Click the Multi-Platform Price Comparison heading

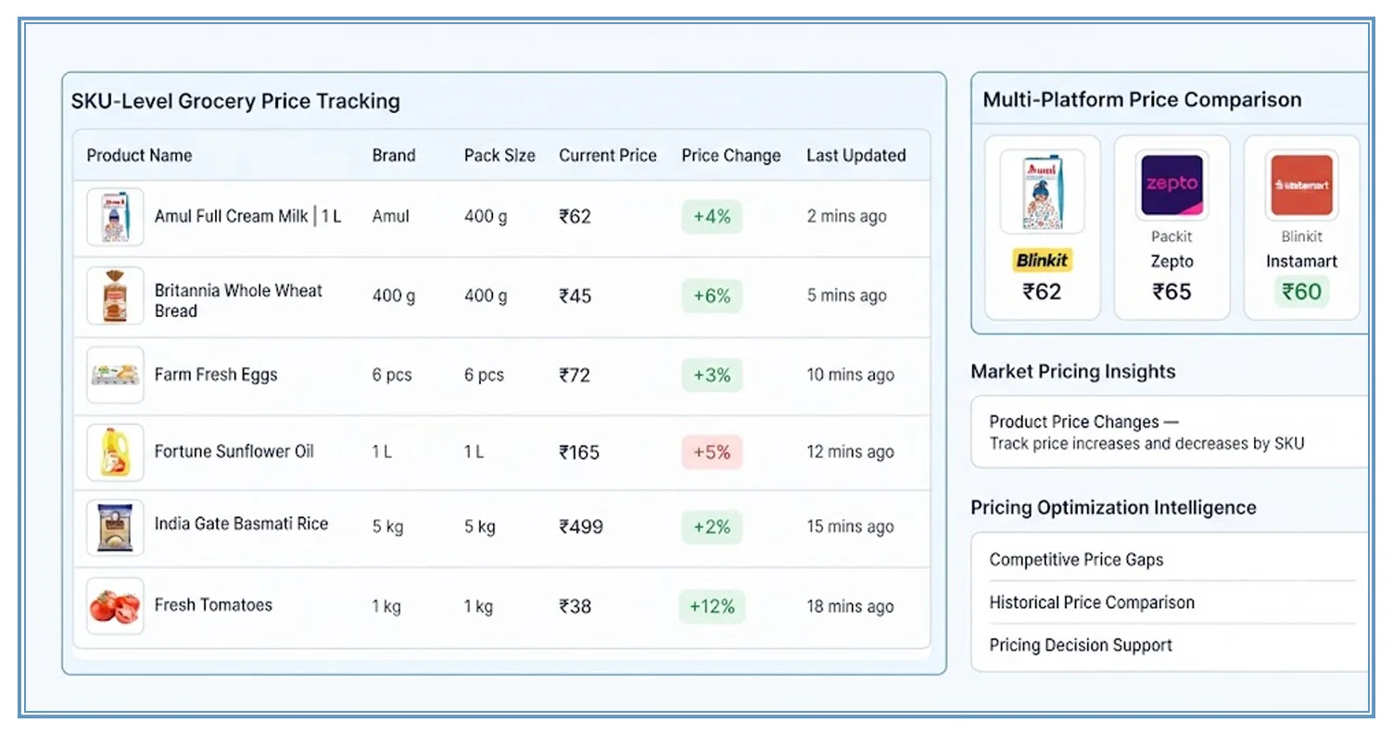point(1142,99)
